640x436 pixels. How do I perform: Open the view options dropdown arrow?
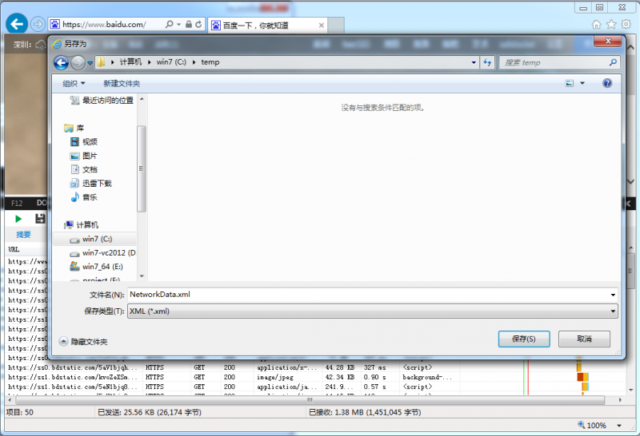point(582,83)
